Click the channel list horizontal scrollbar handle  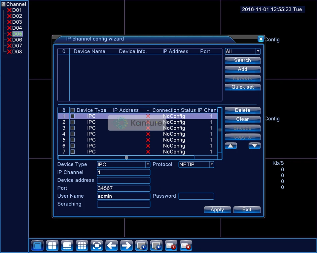click(x=126, y=157)
